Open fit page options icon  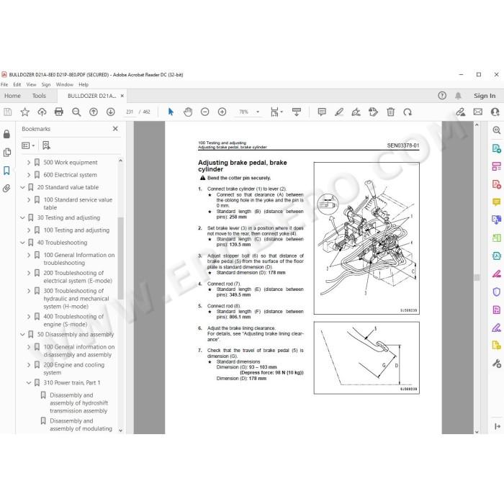point(276,112)
